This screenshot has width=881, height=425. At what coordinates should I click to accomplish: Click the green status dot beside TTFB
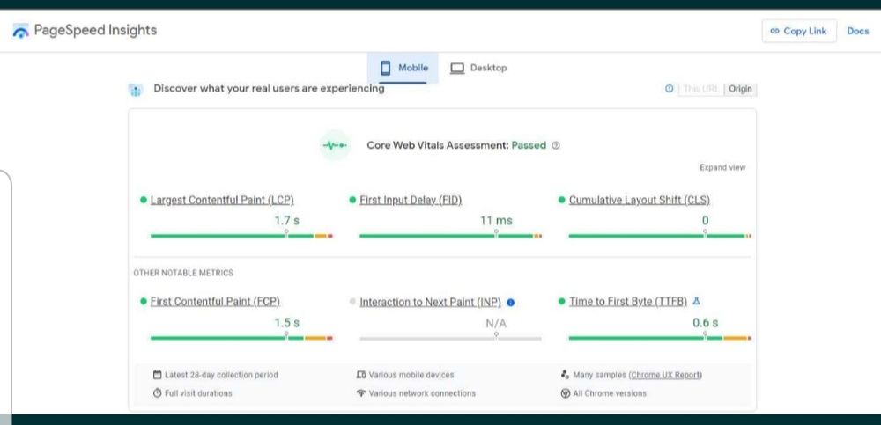(x=561, y=302)
